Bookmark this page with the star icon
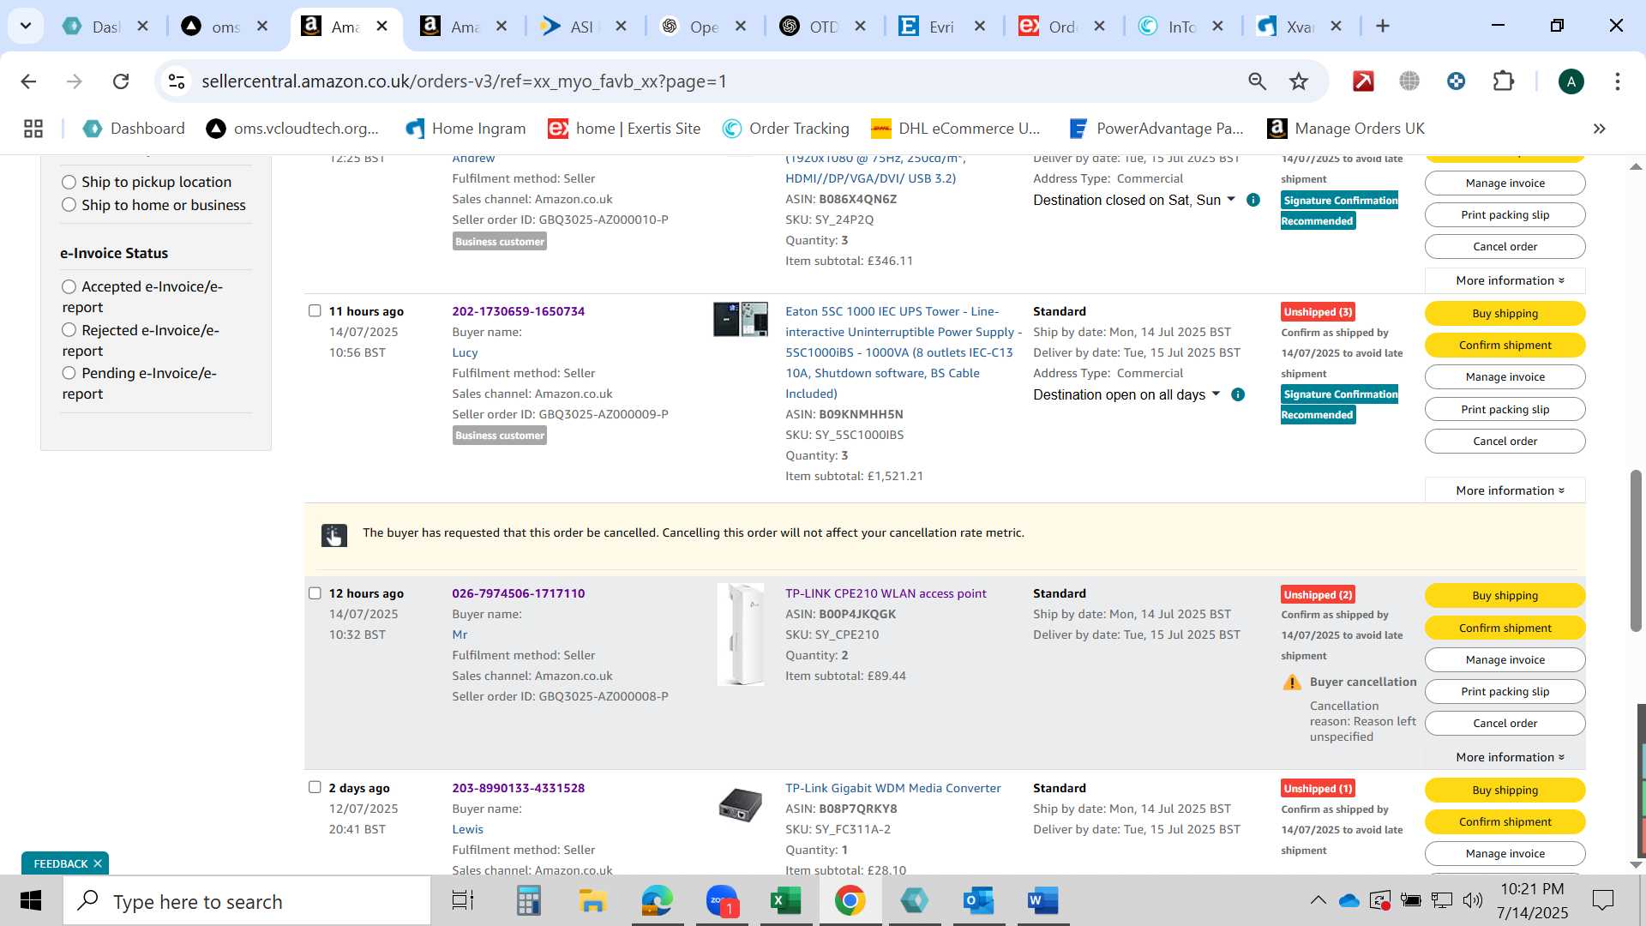The height and width of the screenshot is (926, 1646). coord(1299,81)
